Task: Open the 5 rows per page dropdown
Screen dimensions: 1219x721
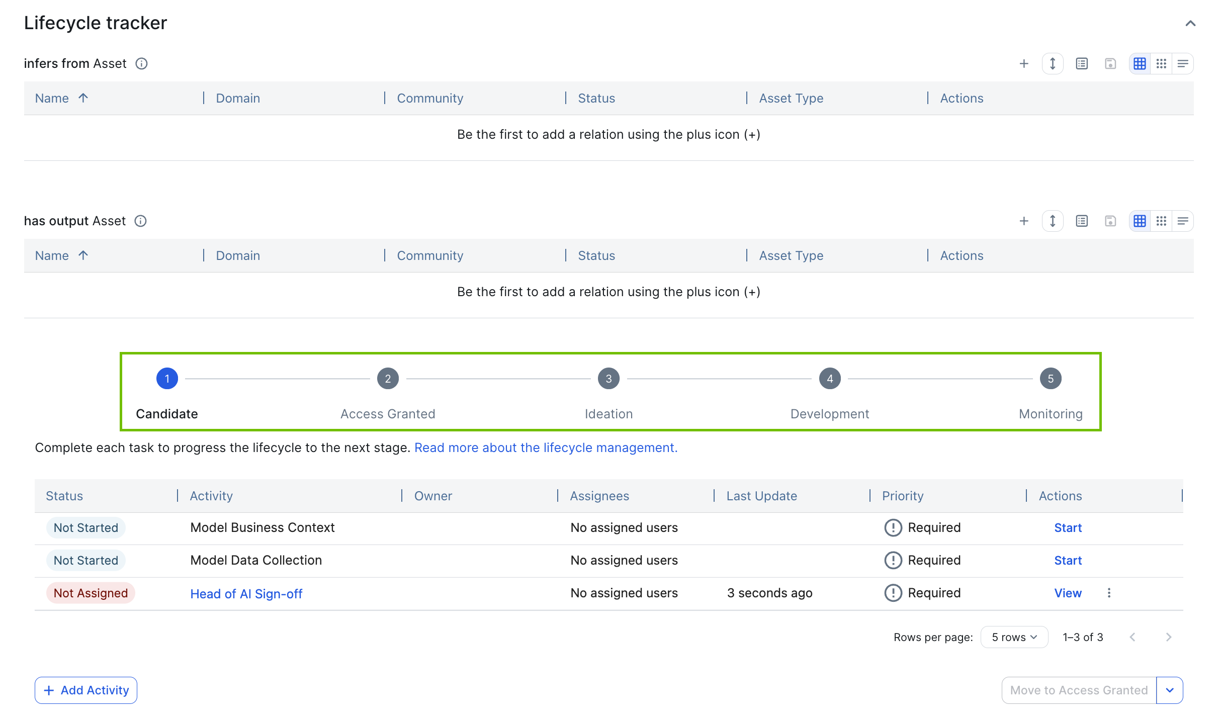Action: (x=1014, y=638)
